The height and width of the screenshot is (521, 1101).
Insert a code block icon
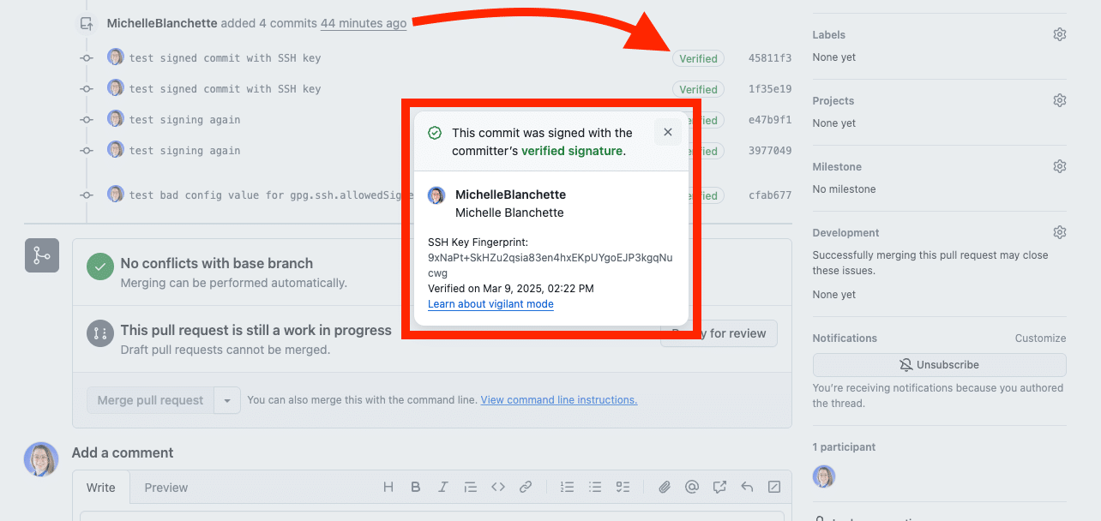coord(498,487)
